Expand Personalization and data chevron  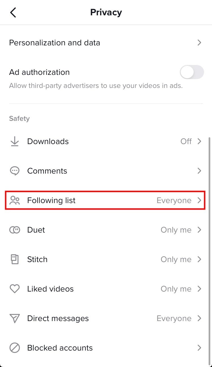tap(199, 43)
